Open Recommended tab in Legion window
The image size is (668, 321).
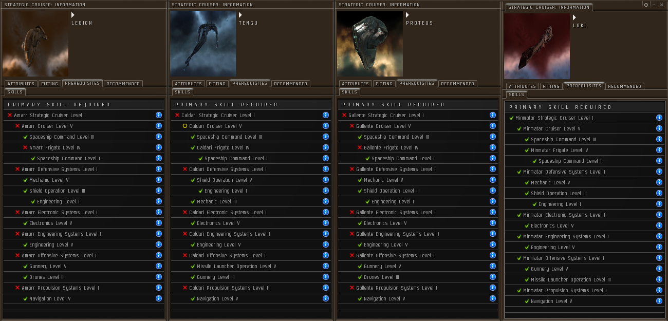123,84
